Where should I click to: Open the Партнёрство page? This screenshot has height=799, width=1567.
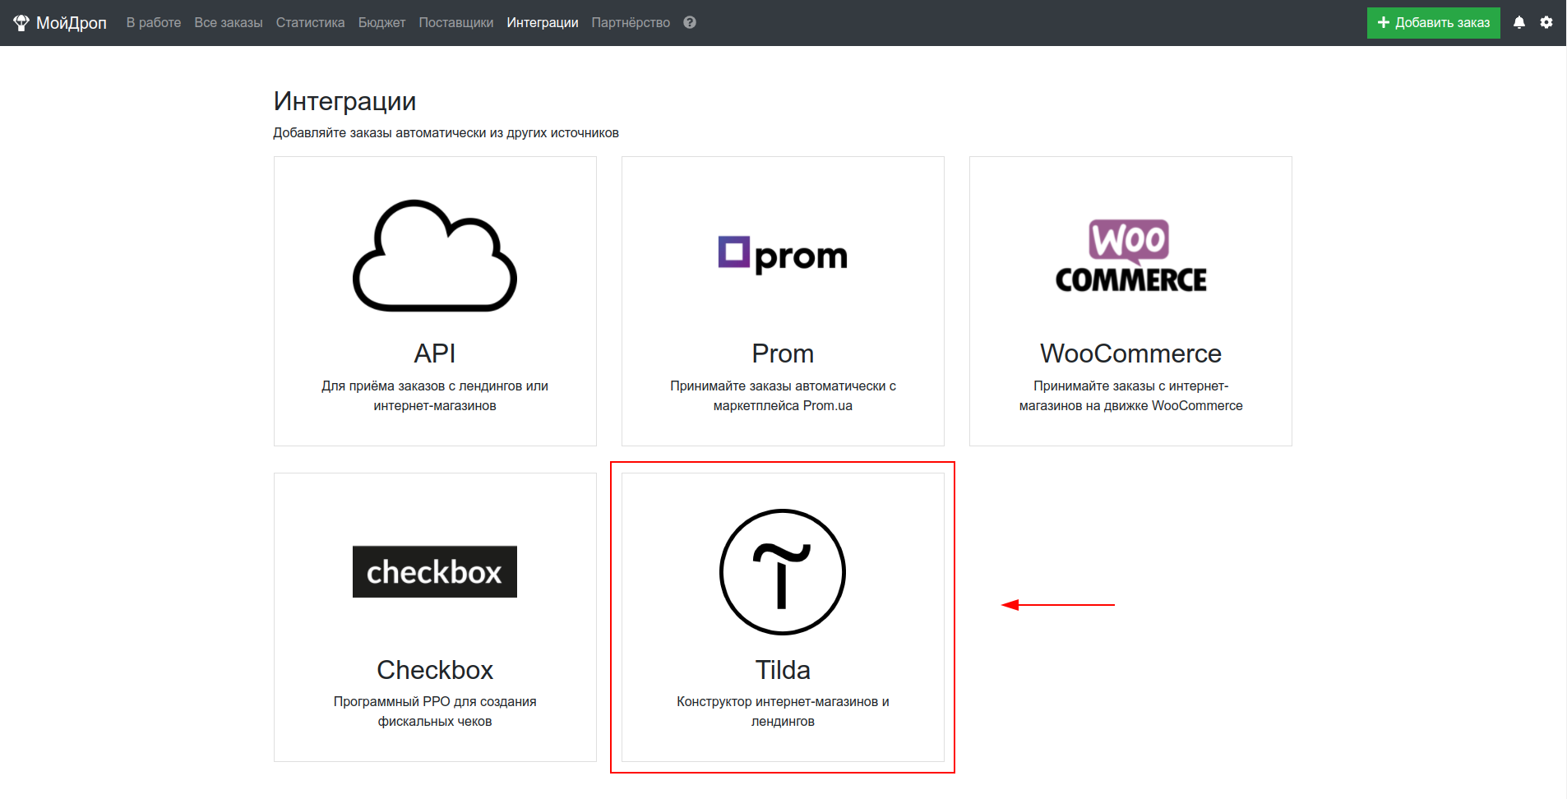coord(631,23)
